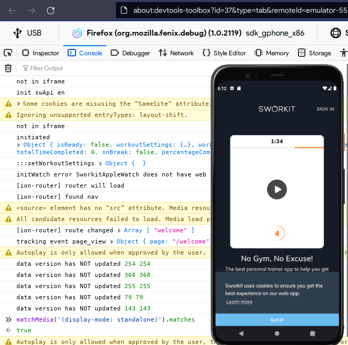This screenshot has width=348, height=345.
Task: Open the Inspector tab
Action: (x=40, y=53)
